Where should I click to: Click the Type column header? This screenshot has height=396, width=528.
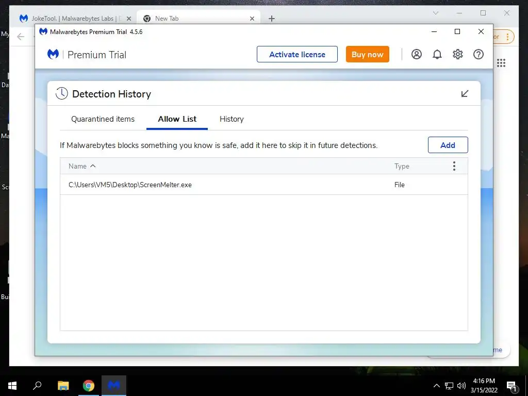tap(402, 166)
